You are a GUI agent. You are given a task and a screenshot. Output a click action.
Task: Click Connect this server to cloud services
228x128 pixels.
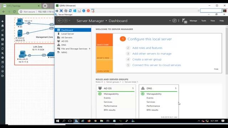[x=157, y=65]
